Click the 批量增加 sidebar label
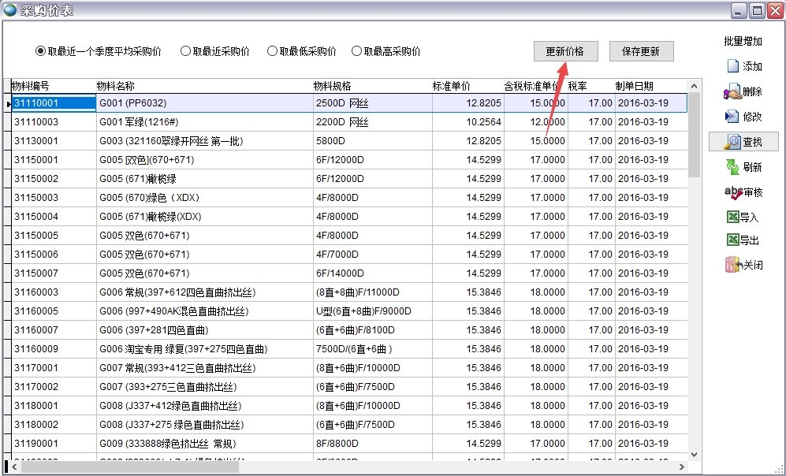The image size is (786, 476). point(742,41)
